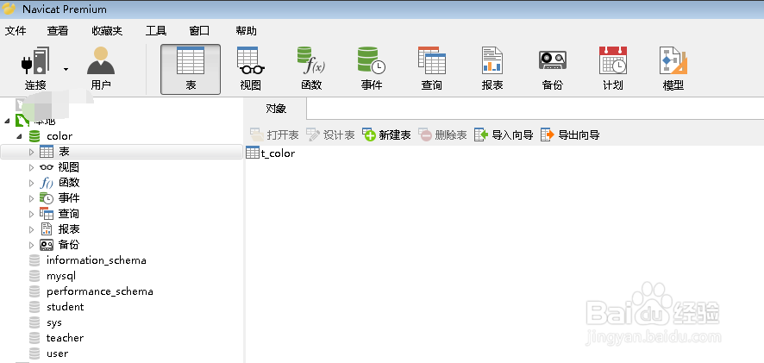Viewport: 764px width, 363px height.
Task: Select 备份 item in the tree
Action: click(x=69, y=245)
